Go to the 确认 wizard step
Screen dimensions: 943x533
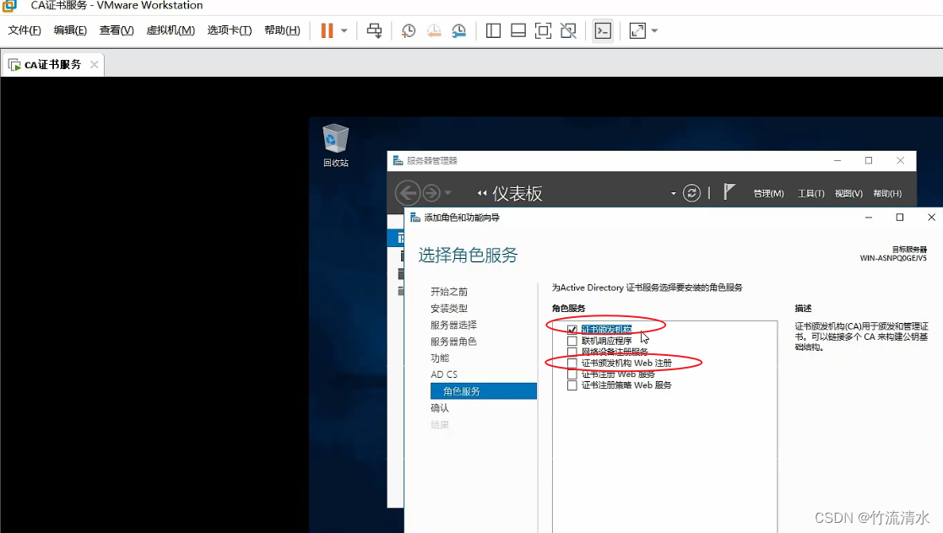[x=440, y=408]
